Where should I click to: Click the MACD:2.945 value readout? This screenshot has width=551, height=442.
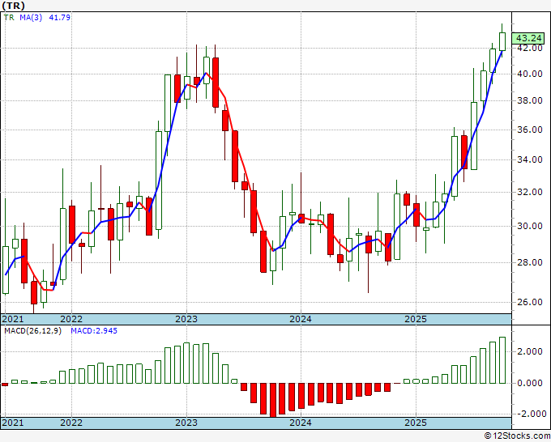[x=94, y=331]
